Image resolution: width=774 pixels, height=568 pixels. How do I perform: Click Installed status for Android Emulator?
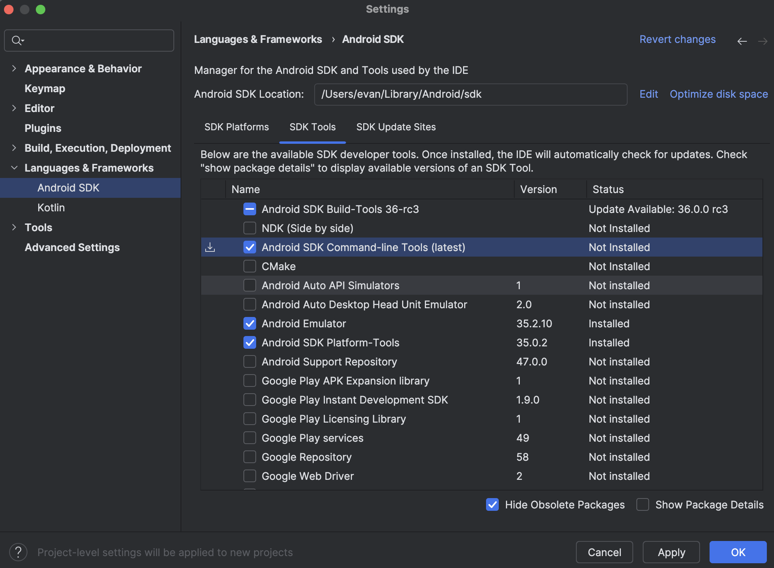click(609, 324)
